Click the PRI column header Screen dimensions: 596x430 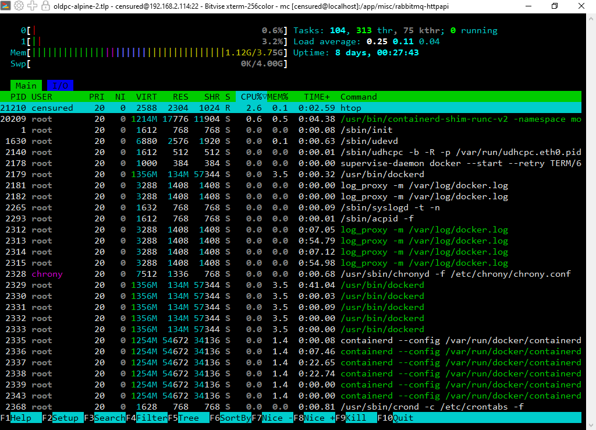coord(97,97)
